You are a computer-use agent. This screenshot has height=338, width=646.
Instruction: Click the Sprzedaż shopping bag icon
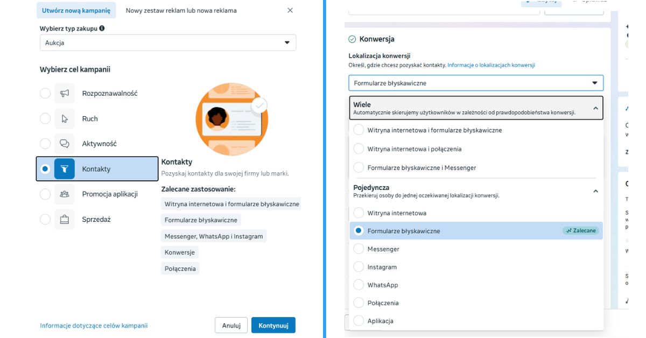click(x=65, y=219)
